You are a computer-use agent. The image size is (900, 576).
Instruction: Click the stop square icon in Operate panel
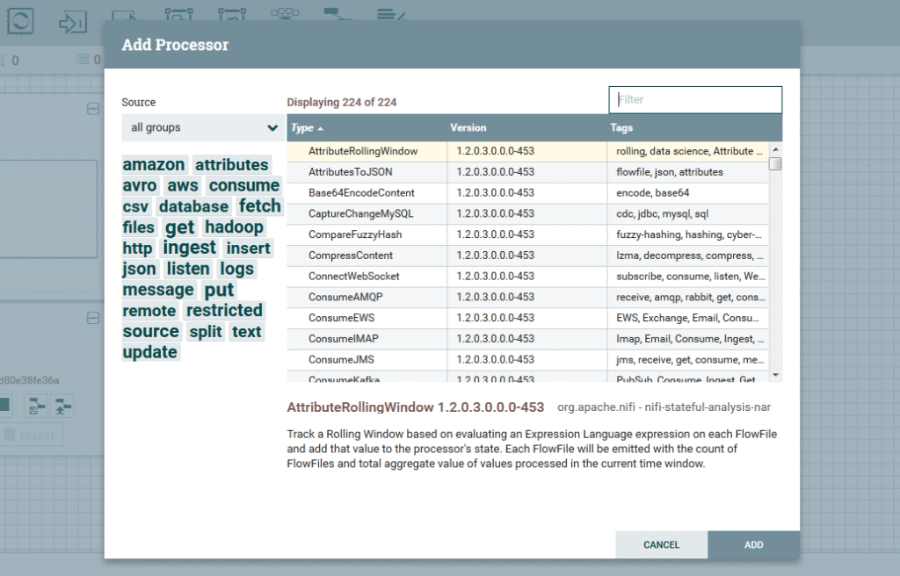tap(5, 406)
